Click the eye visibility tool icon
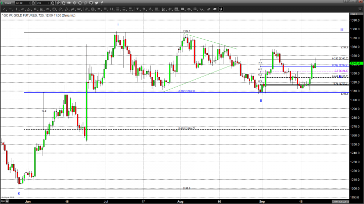The height and width of the screenshot is (204, 364). click(189, 9)
